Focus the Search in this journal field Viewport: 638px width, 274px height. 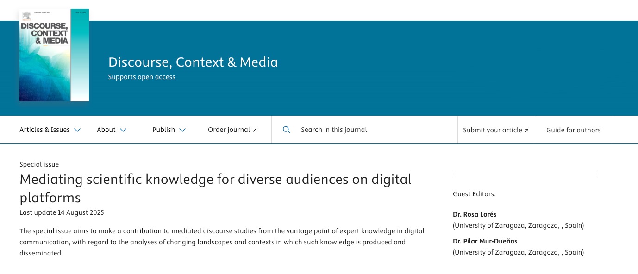point(370,130)
